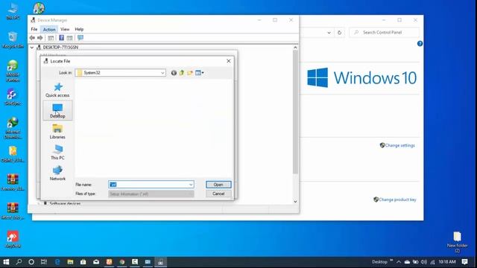Select This PC in the places bar
Screen dimensions: 477x268
(57, 153)
